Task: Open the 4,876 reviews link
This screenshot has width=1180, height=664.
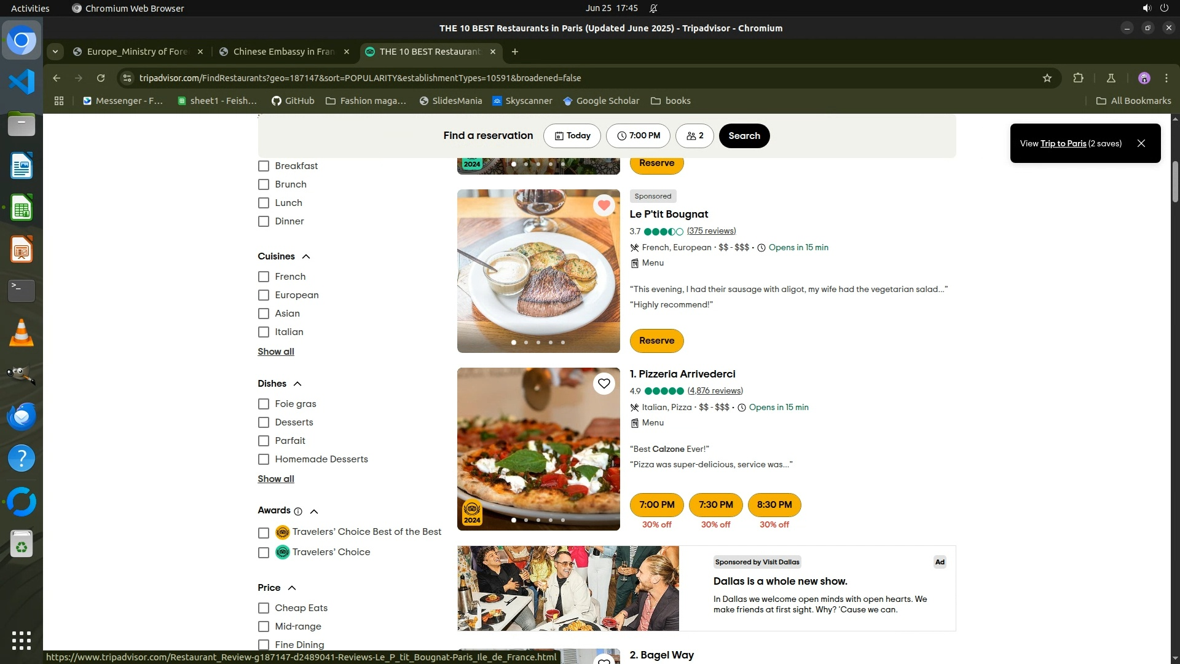Action: [715, 391]
